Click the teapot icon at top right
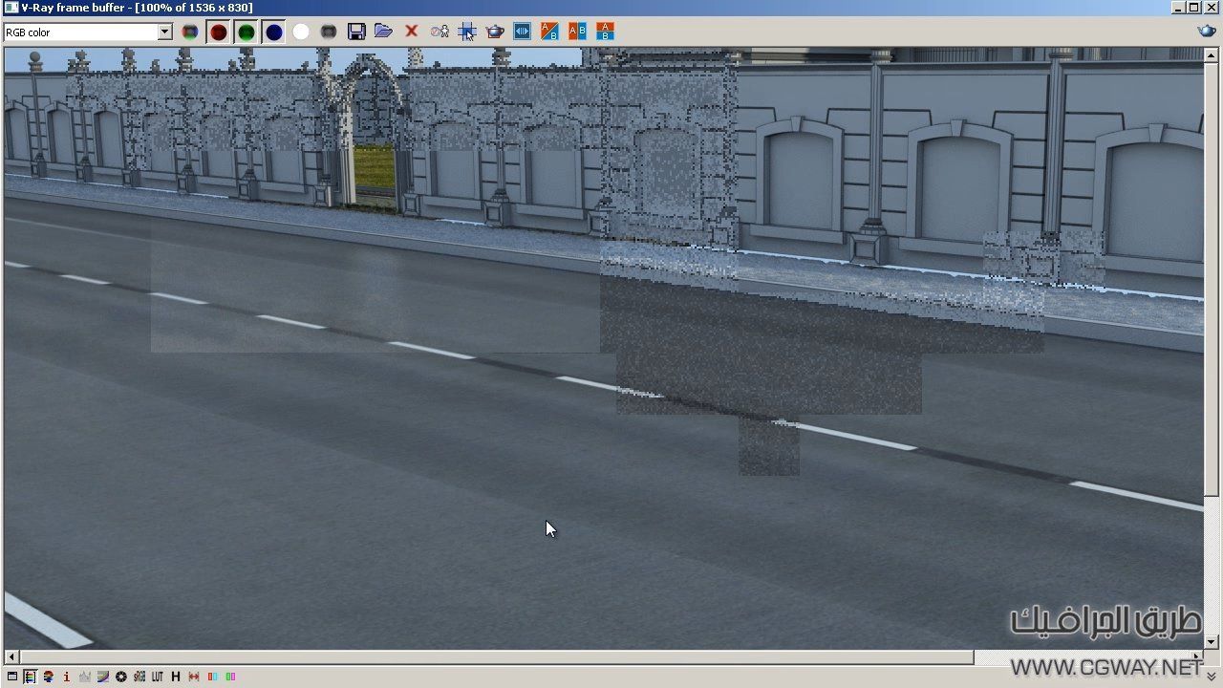Screen dimensions: 1223x688 pos(1207,32)
